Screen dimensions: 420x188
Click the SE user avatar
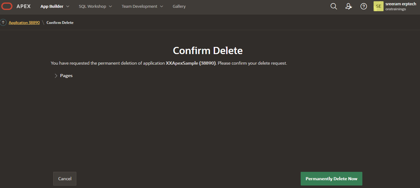tap(378, 7)
